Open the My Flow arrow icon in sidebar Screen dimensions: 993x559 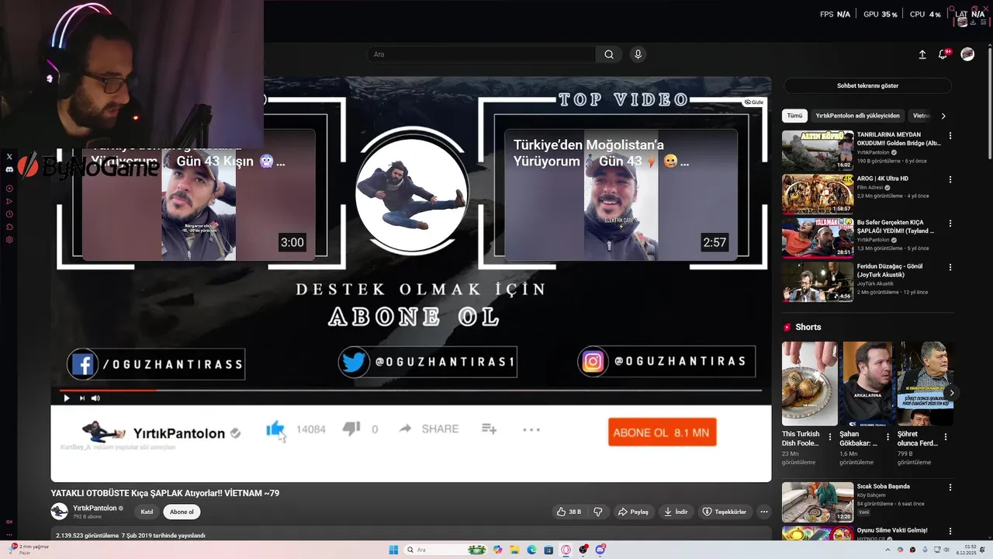[9, 201]
